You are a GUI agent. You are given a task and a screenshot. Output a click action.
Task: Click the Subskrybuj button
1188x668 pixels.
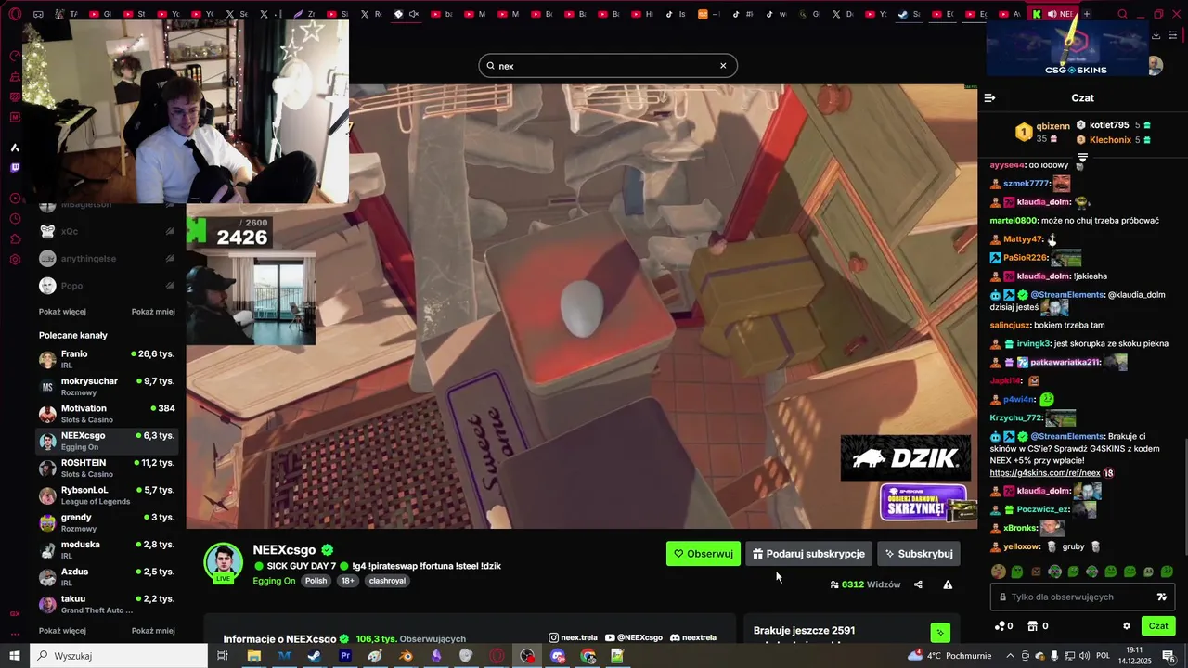(919, 554)
